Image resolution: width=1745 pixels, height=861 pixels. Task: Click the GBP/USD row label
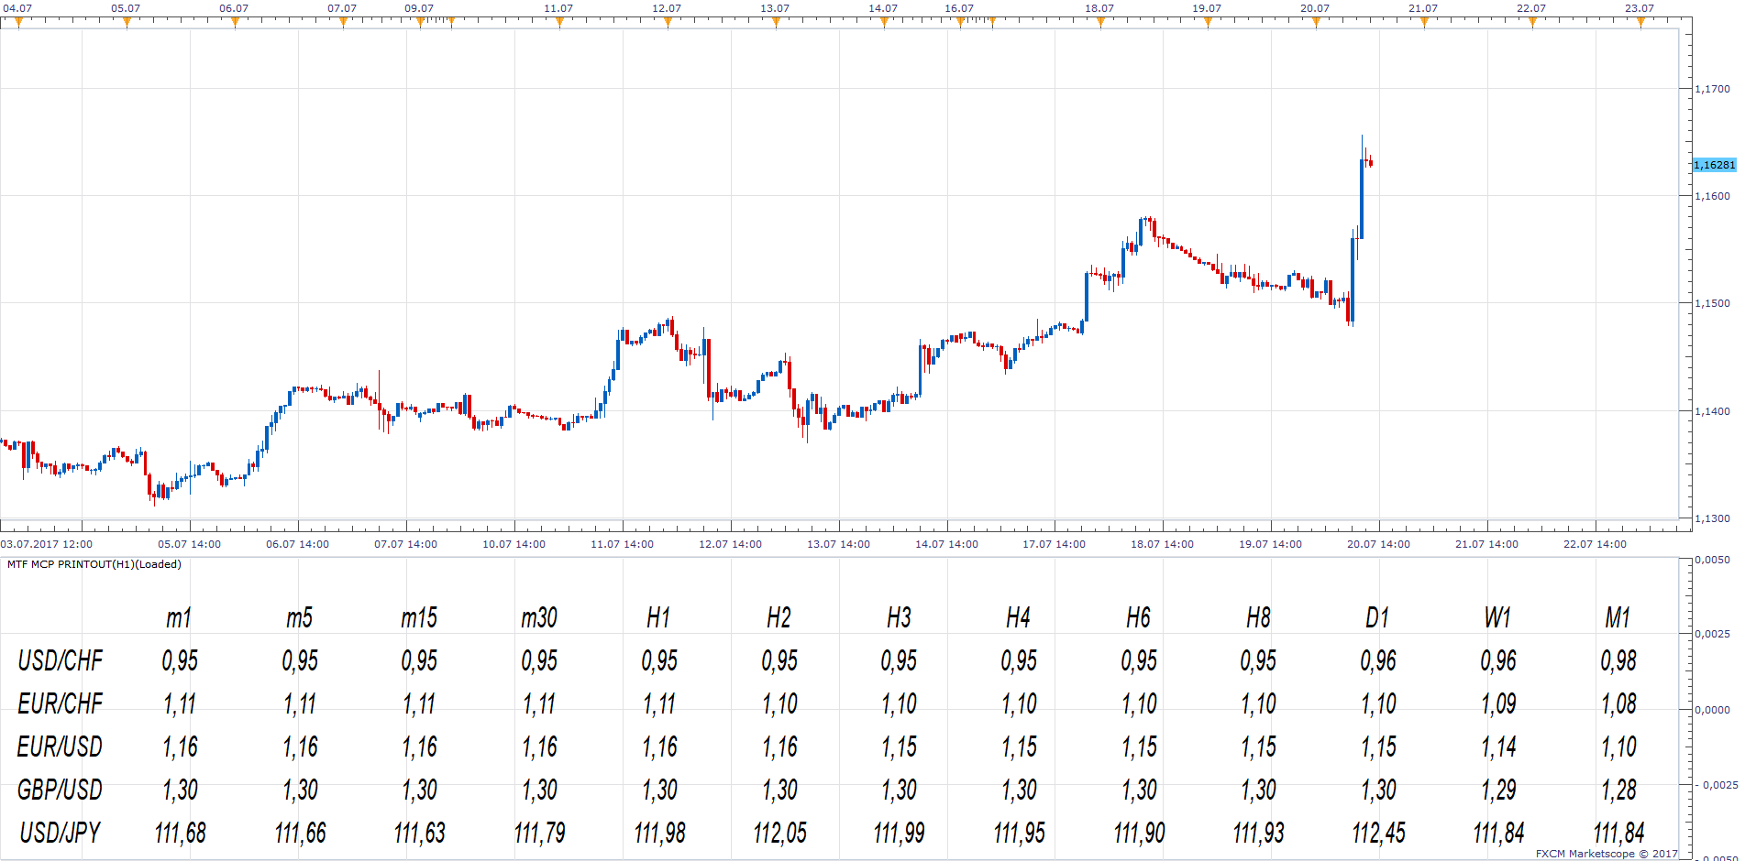tap(60, 790)
